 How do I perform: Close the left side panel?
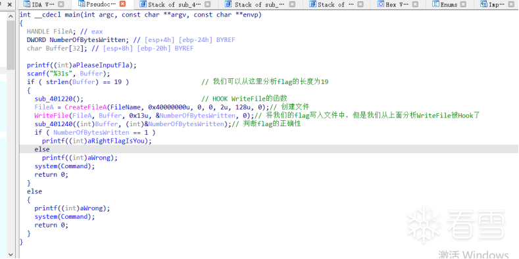tap(10, 5)
